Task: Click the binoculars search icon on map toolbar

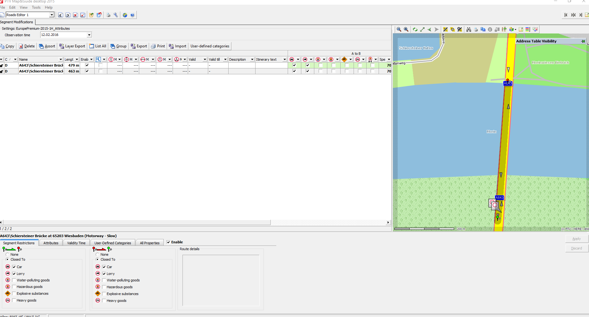Action: [469, 29]
